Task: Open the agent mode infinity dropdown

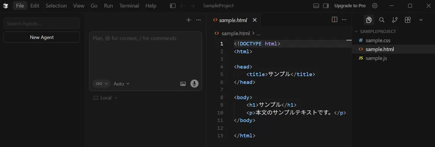Action: (x=102, y=83)
